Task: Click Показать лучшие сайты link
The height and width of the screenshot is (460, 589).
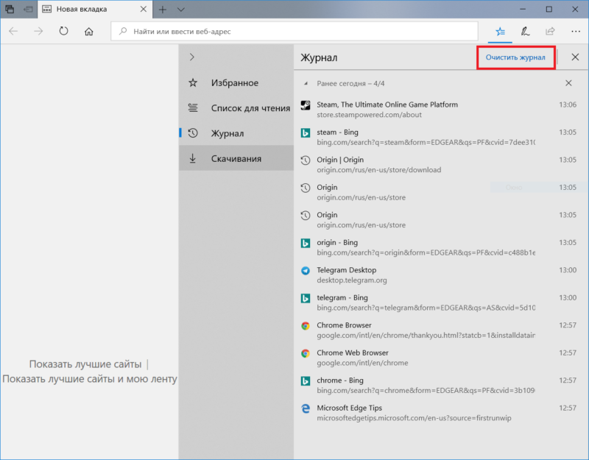Action: [x=85, y=364]
